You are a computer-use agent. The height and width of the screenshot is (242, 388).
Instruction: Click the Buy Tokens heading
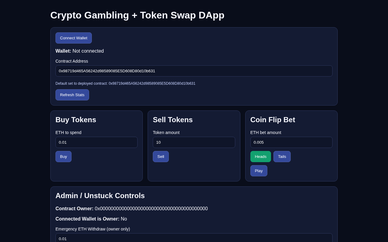click(76, 120)
